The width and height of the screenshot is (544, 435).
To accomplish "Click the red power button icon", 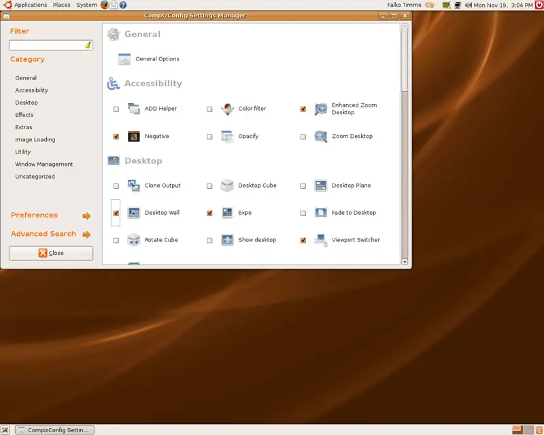I will (539, 5).
